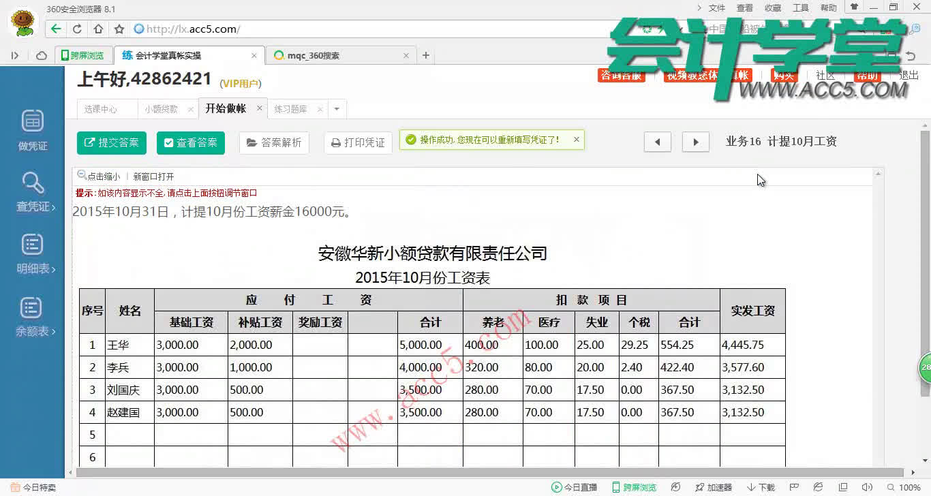Open the 查看 menu
Viewport: 931px width, 496px height.
click(x=745, y=8)
